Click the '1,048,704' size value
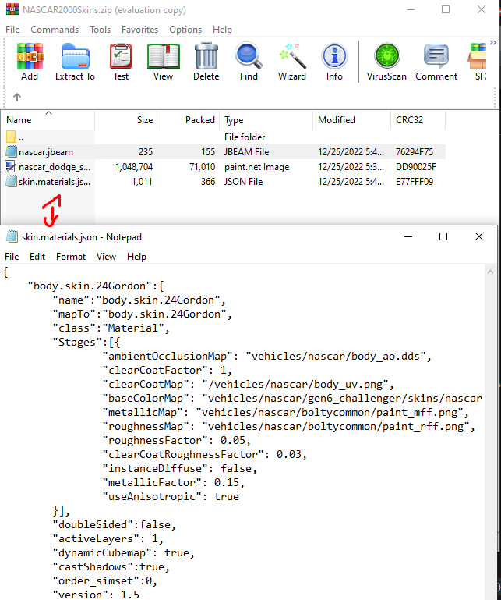Viewport: 501px width, 600px height. tap(134, 167)
